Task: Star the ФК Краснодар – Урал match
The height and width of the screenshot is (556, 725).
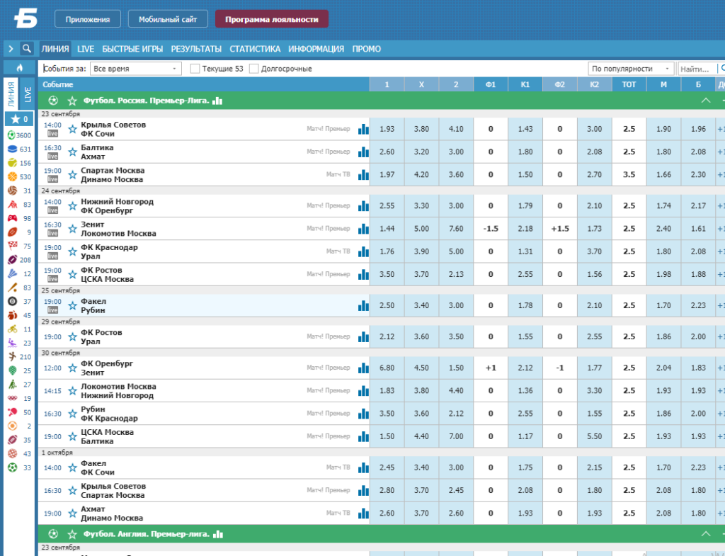Action: [73, 251]
